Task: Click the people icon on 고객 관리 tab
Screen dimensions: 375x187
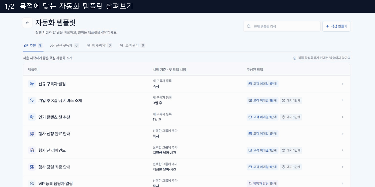Action: pyautogui.click(x=122, y=45)
